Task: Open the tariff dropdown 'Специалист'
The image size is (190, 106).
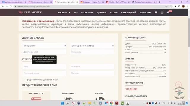Action: (x=44, y=46)
